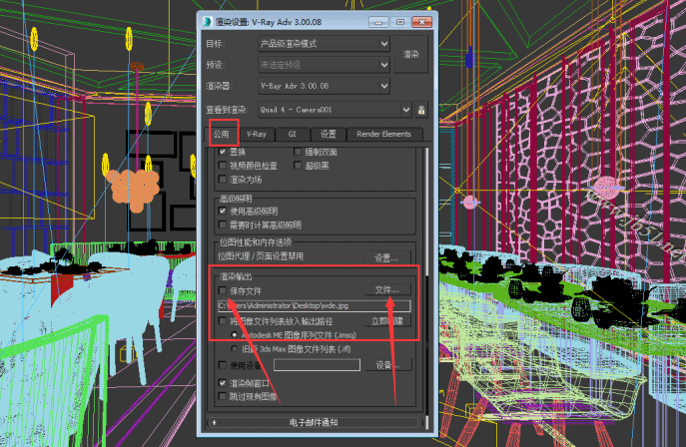Toggle the 渲染帧窗口 checkbox
This screenshot has height=447, width=686.
223,383
